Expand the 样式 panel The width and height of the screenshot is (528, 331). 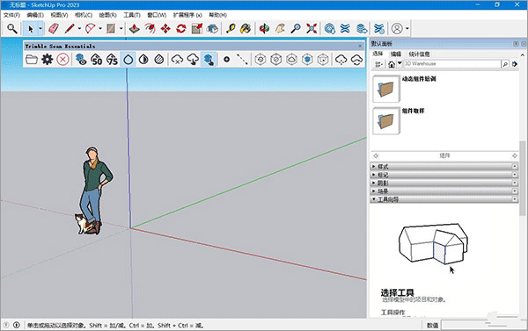tap(444, 166)
